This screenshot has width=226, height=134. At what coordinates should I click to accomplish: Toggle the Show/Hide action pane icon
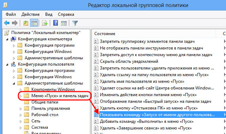pos(64,23)
